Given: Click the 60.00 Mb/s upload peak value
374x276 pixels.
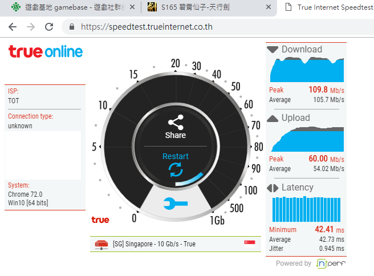Looking at the screenshot, I should pos(326,159).
